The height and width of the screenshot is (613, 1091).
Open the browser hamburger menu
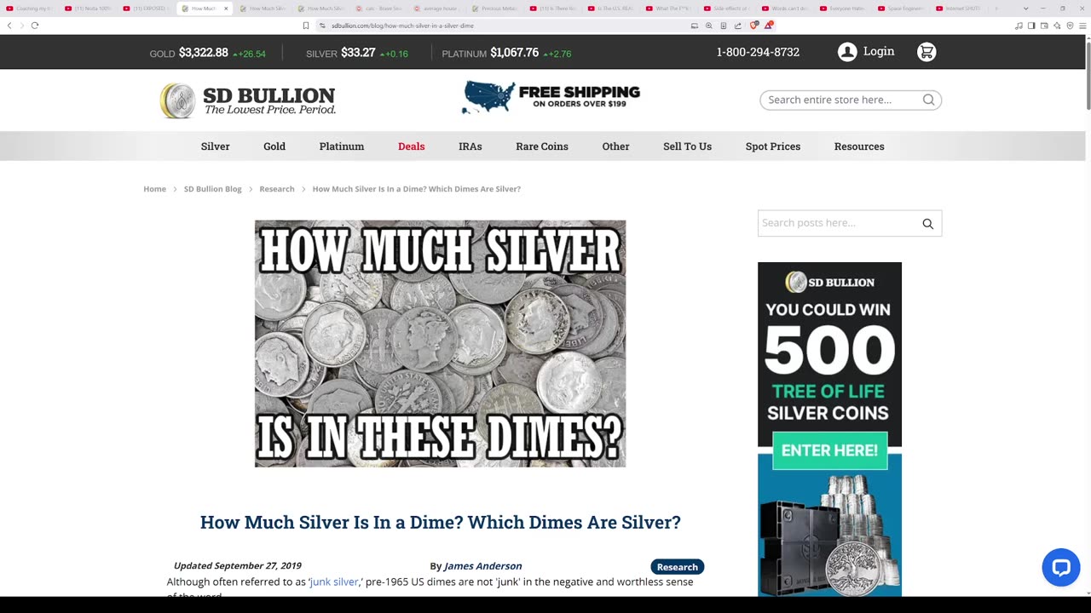[1083, 26]
